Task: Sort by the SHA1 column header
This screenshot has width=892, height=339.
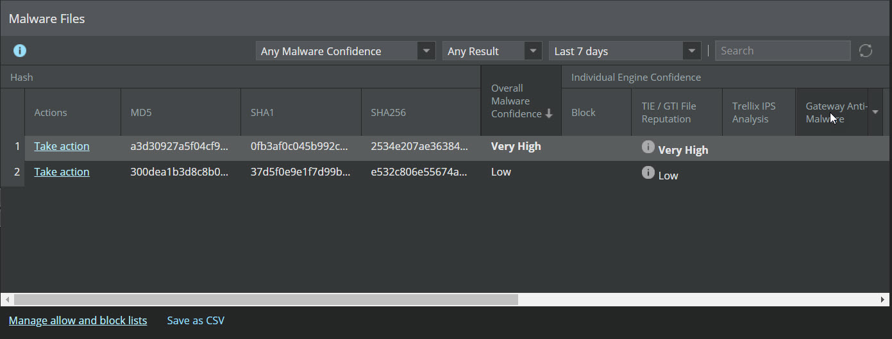Action: pyautogui.click(x=301, y=112)
